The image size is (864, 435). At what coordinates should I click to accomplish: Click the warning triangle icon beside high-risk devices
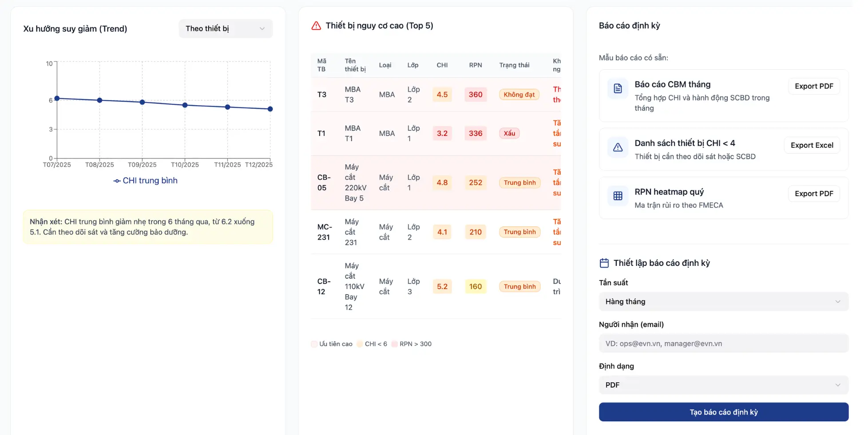[x=316, y=26]
